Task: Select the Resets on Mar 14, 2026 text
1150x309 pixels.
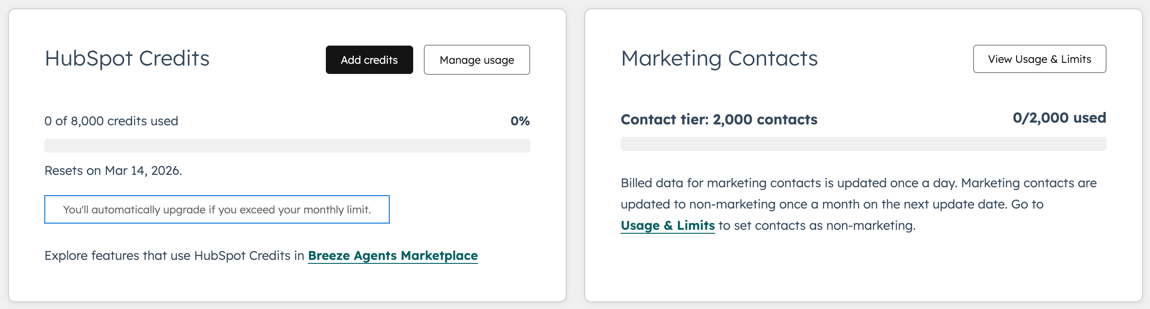Action: point(113,170)
